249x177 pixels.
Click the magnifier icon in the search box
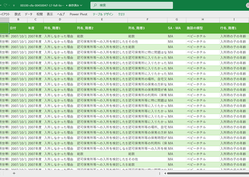(95, 5)
